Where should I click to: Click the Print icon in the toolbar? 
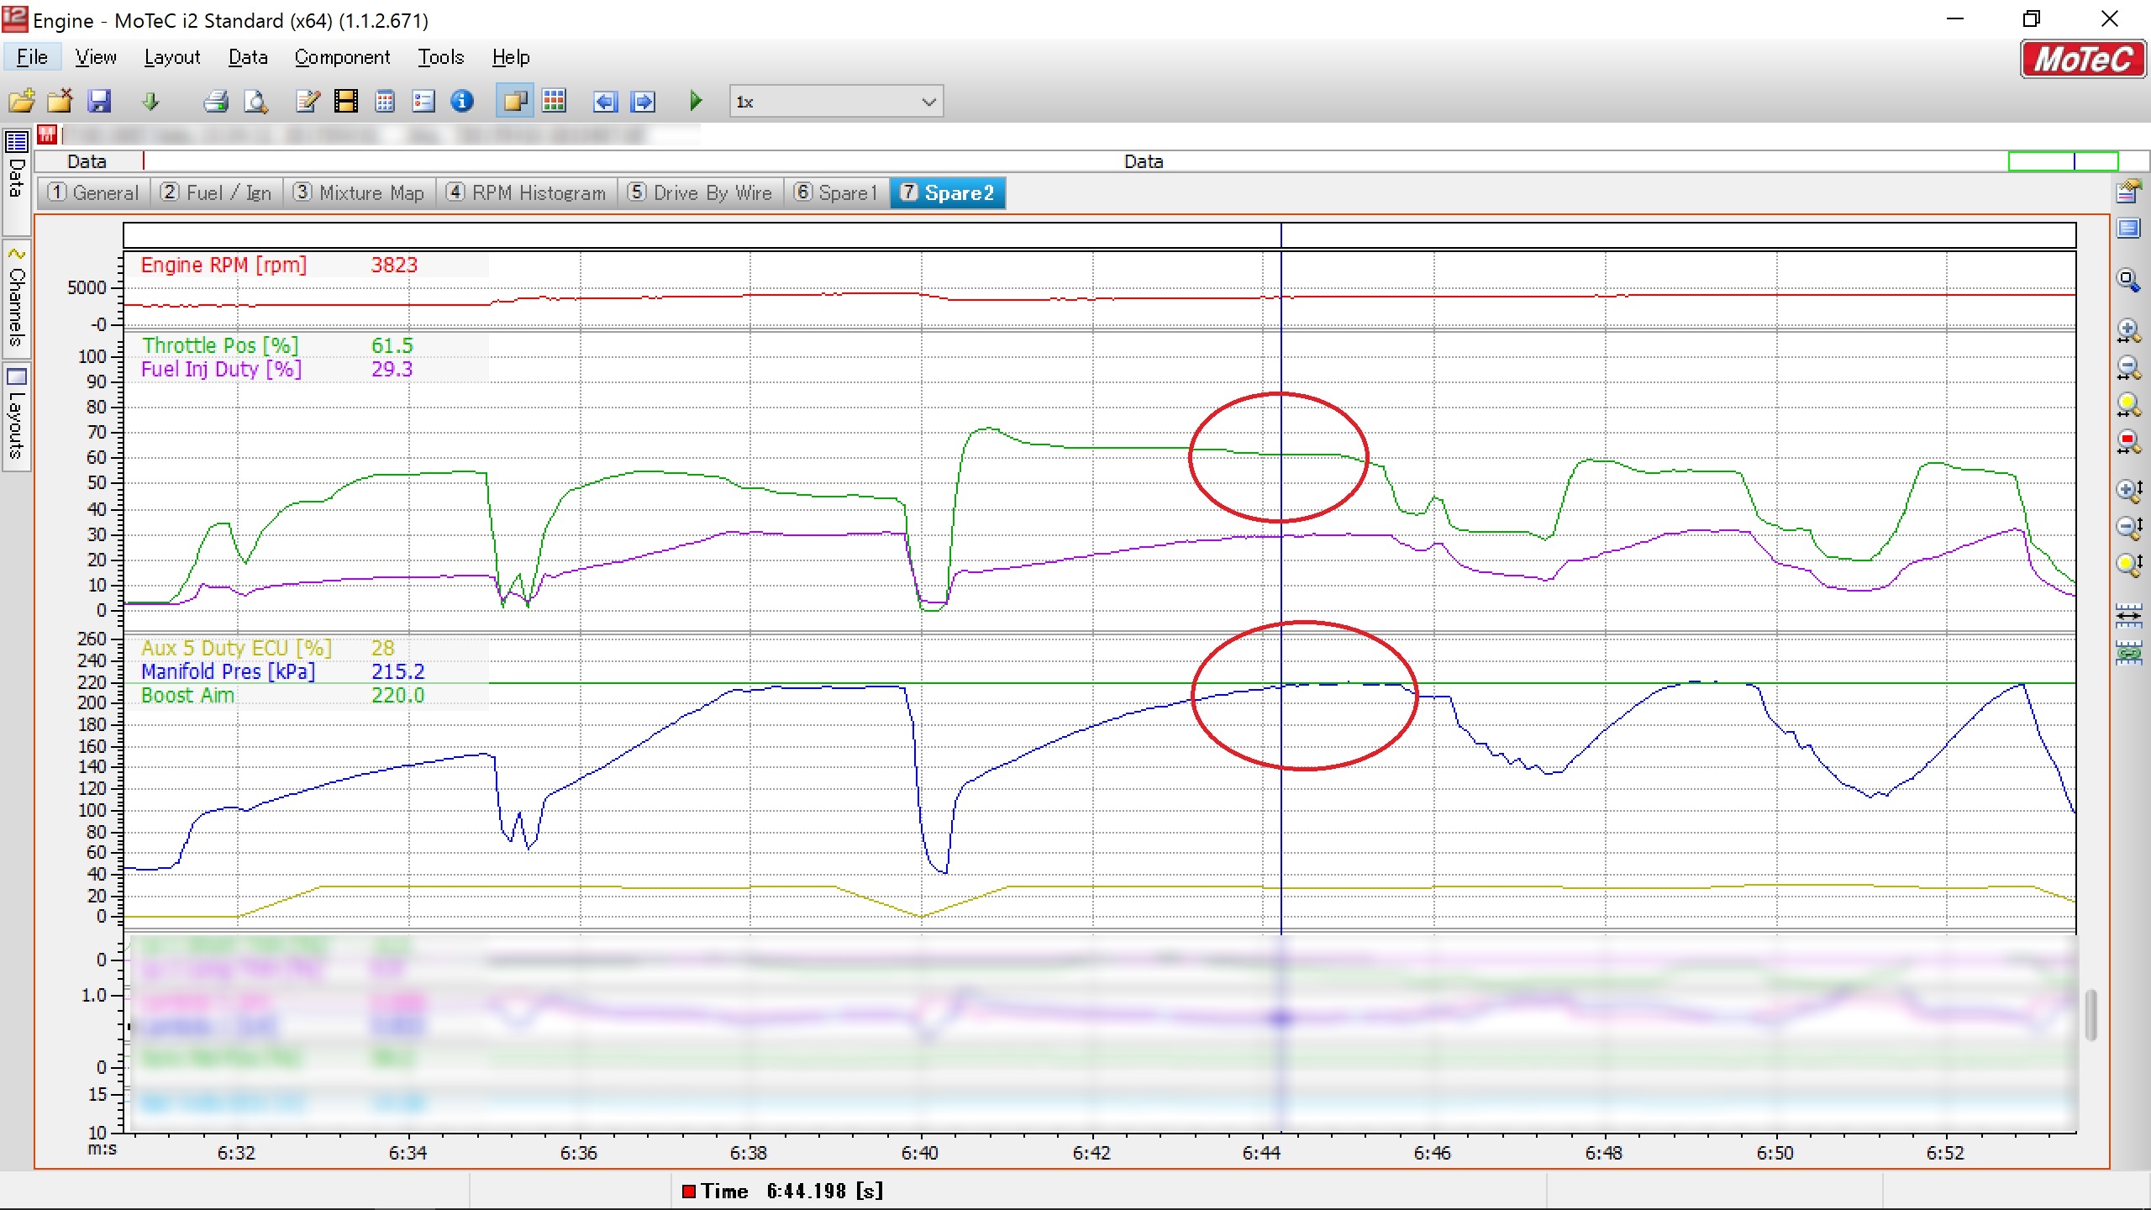(216, 102)
